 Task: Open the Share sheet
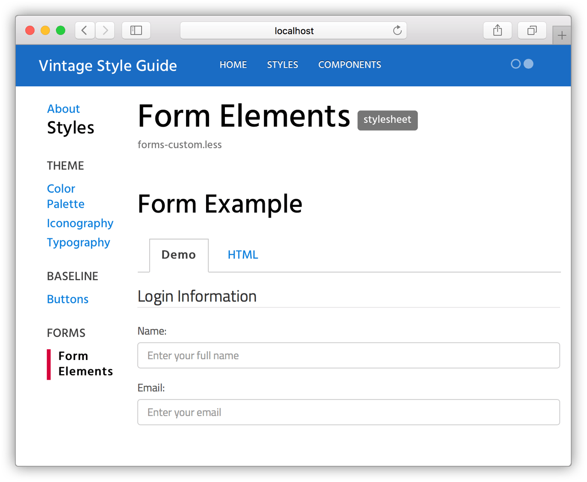coord(497,30)
